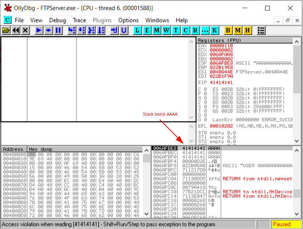Execute till user code U icon

(124, 30)
